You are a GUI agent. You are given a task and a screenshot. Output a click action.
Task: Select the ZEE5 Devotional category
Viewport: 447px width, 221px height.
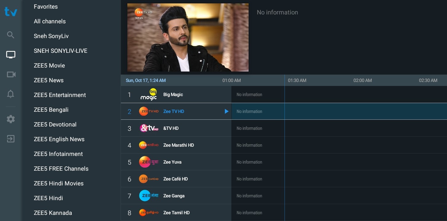click(x=55, y=124)
